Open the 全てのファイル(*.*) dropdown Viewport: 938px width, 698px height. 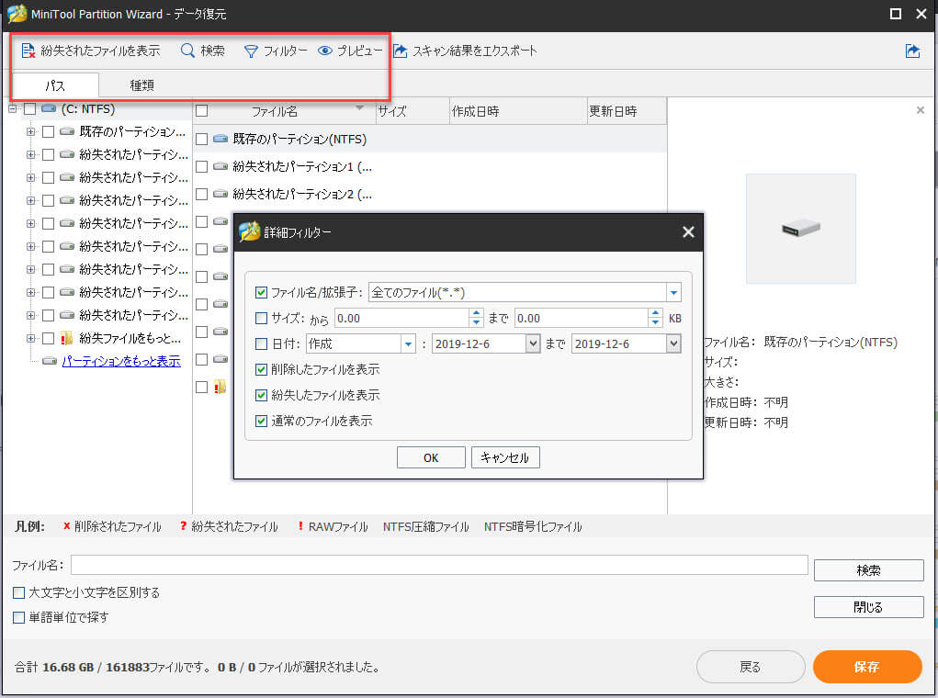(673, 292)
